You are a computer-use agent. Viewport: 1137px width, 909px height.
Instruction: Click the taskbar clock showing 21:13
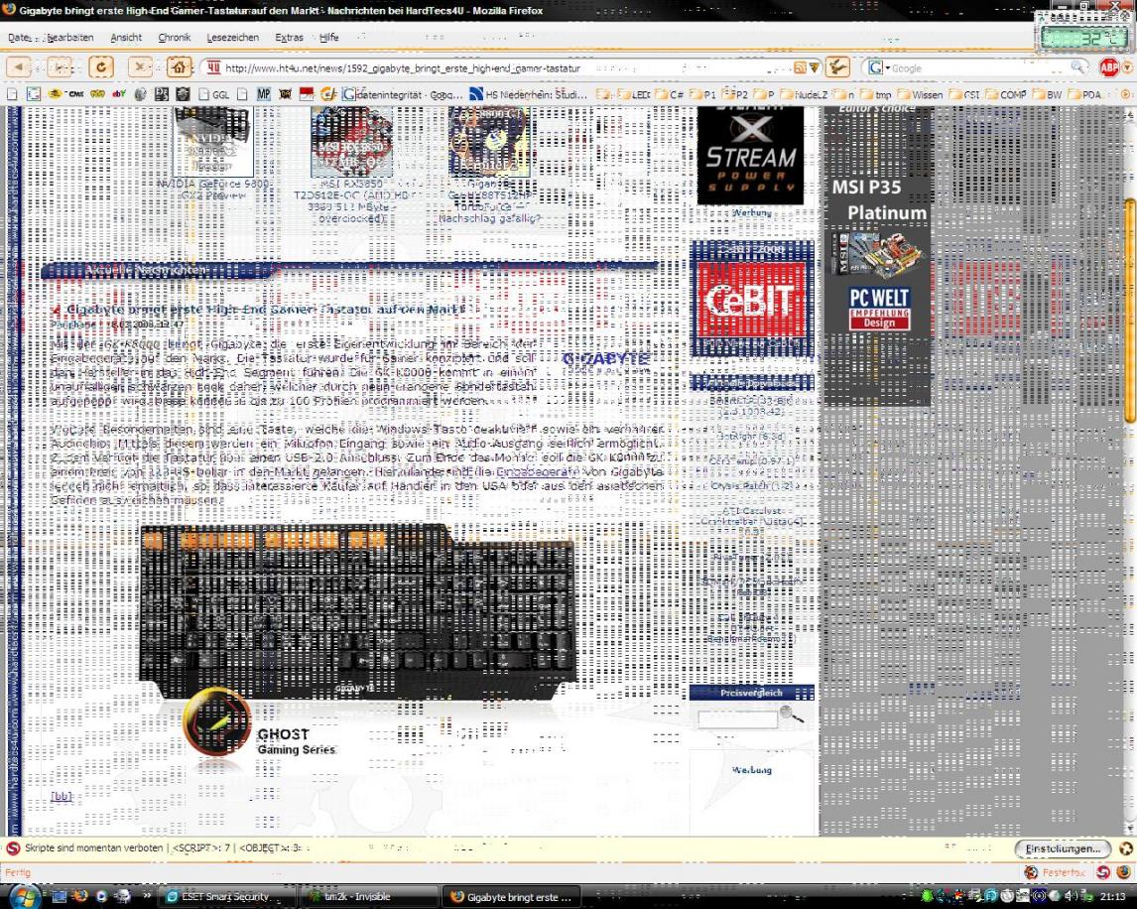pos(1111,897)
